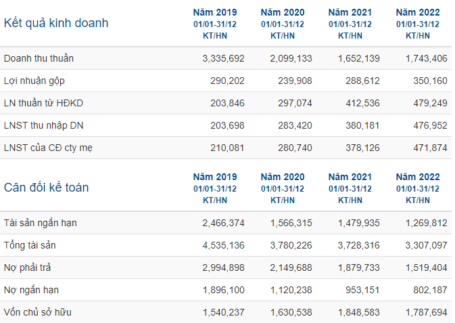Click the Nợ ngắn hạn row label
The height and width of the screenshot is (323, 455).
point(31,290)
